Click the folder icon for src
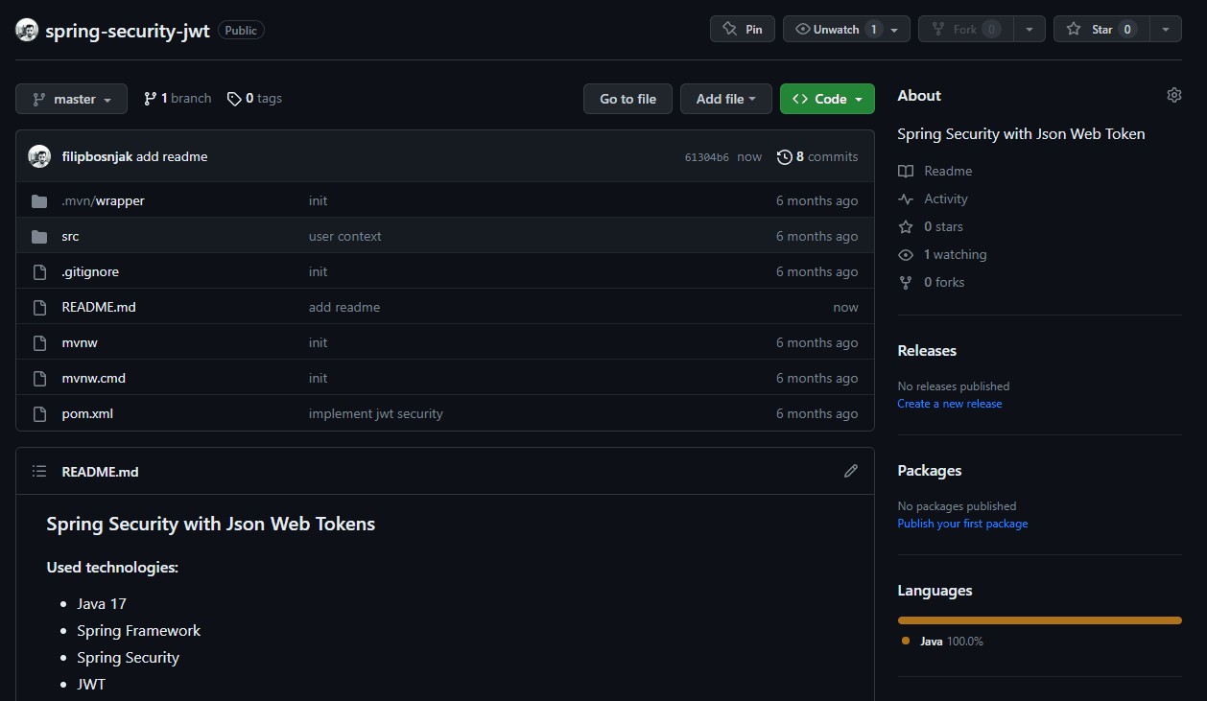Screen dimensions: 1207x701 click(39, 236)
